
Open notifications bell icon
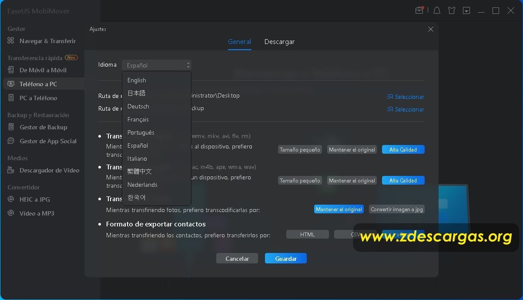[x=437, y=10]
